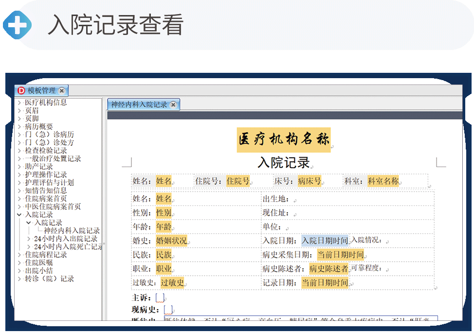
Task: Click the 住院号 placeholder field
Action: click(237, 181)
